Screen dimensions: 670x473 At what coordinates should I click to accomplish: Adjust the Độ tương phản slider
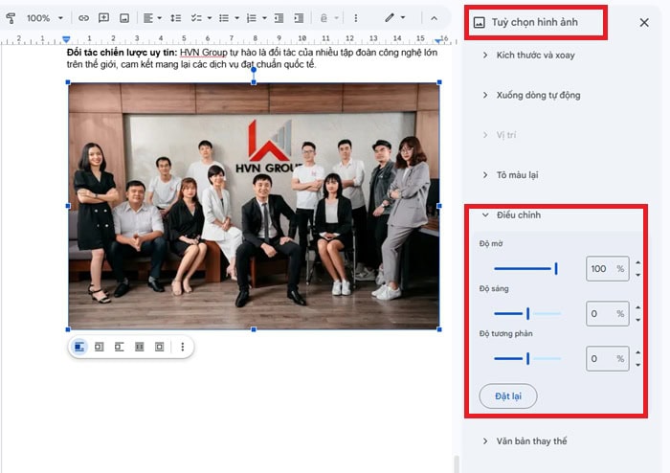coord(527,358)
